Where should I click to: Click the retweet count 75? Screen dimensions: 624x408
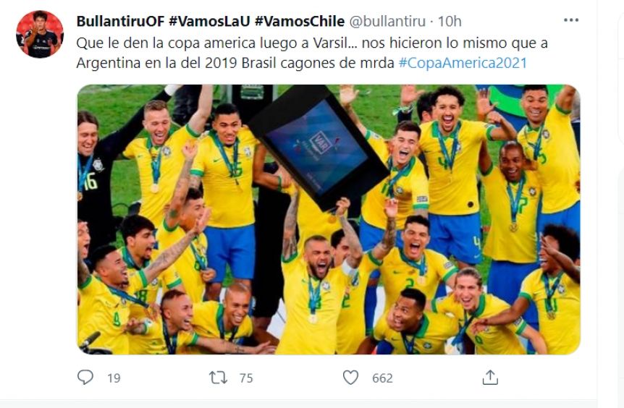246,378
